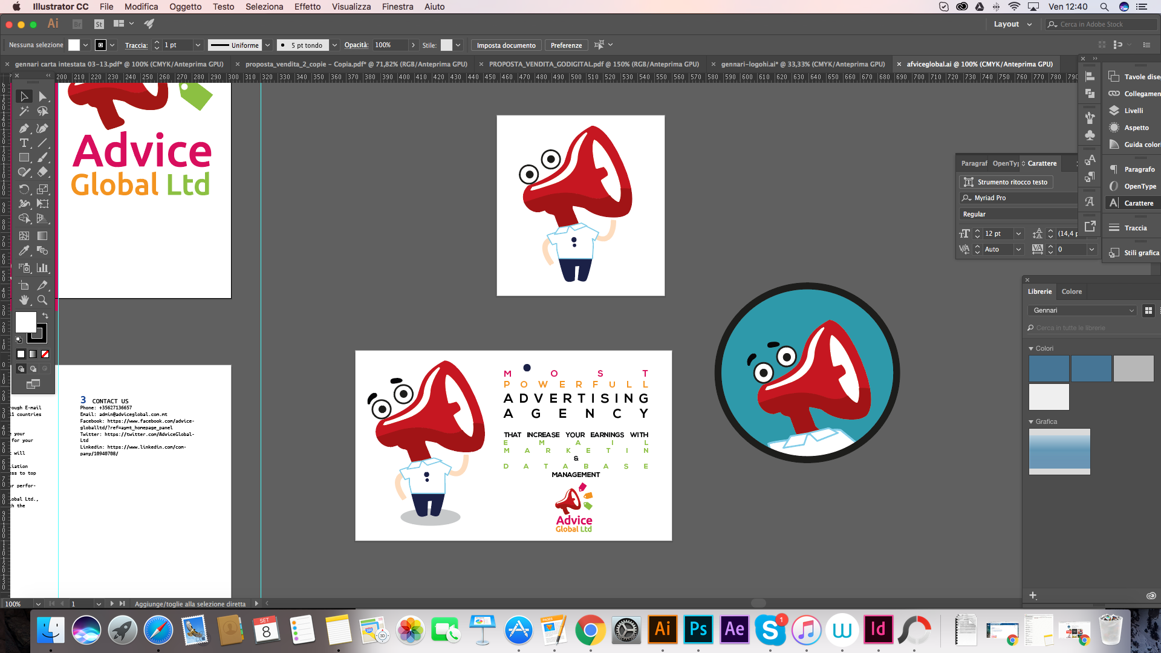Open the Symbols club-shaped panel icon
The width and height of the screenshot is (1161, 653).
tap(1090, 135)
